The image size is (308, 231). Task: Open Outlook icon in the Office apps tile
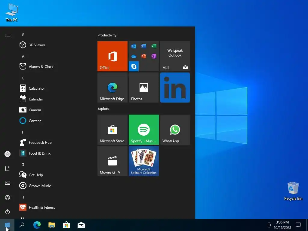tap(134, 46)
